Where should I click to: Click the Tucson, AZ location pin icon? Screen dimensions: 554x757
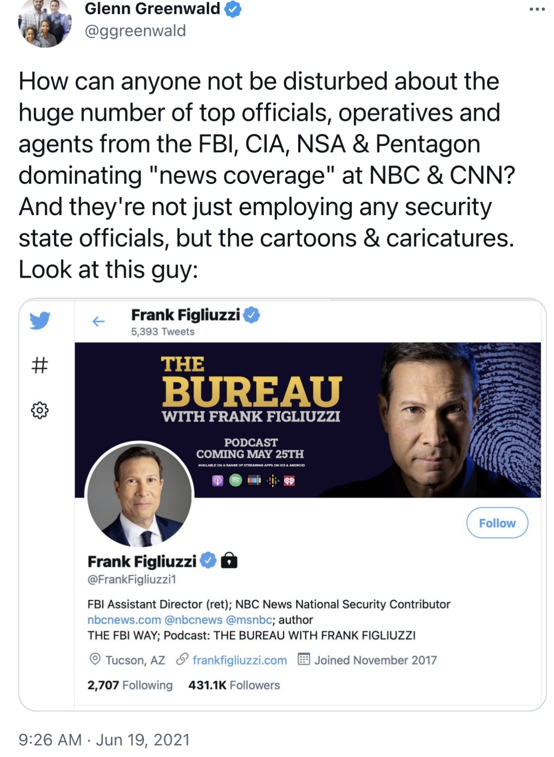(x=95, y=659)
